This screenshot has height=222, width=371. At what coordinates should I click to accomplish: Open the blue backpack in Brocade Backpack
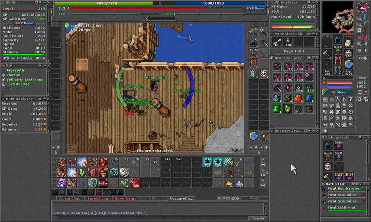pyautogui.click(x=309, y=98)
